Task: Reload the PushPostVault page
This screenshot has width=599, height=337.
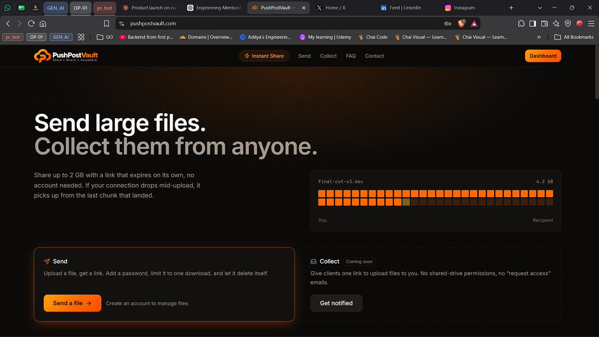Action: point(31,23)
